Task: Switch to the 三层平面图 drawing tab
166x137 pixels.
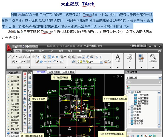Action: tap(68, 72)
